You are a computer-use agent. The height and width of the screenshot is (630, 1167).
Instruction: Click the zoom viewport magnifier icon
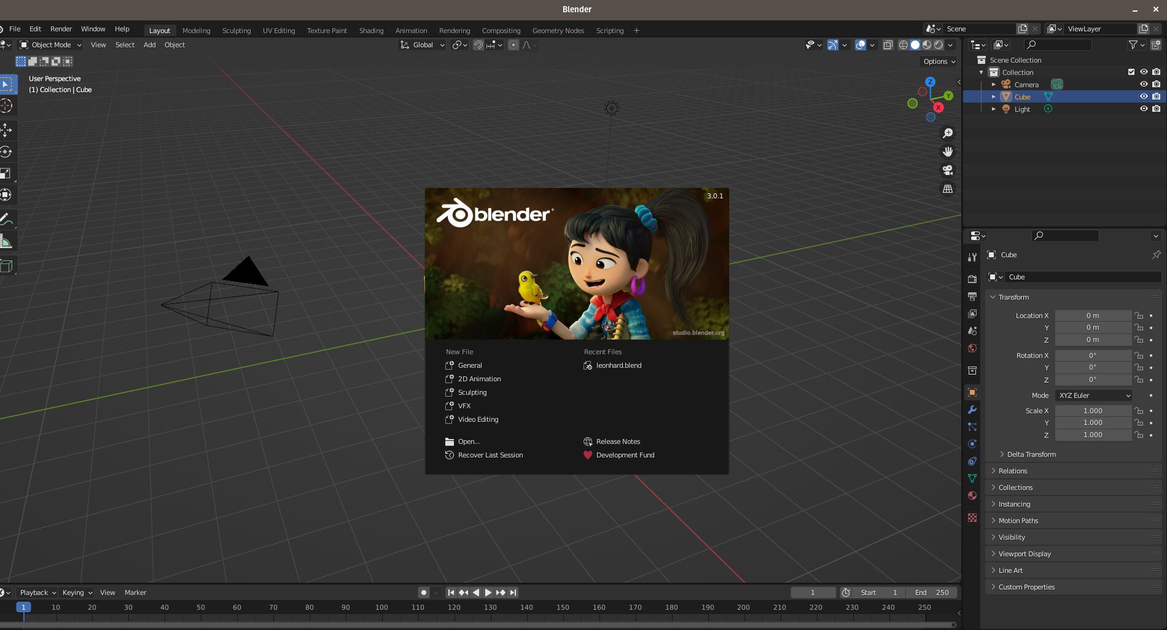click(948, 133)
